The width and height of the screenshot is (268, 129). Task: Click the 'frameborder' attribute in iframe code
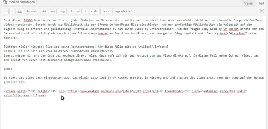(174, 91)
